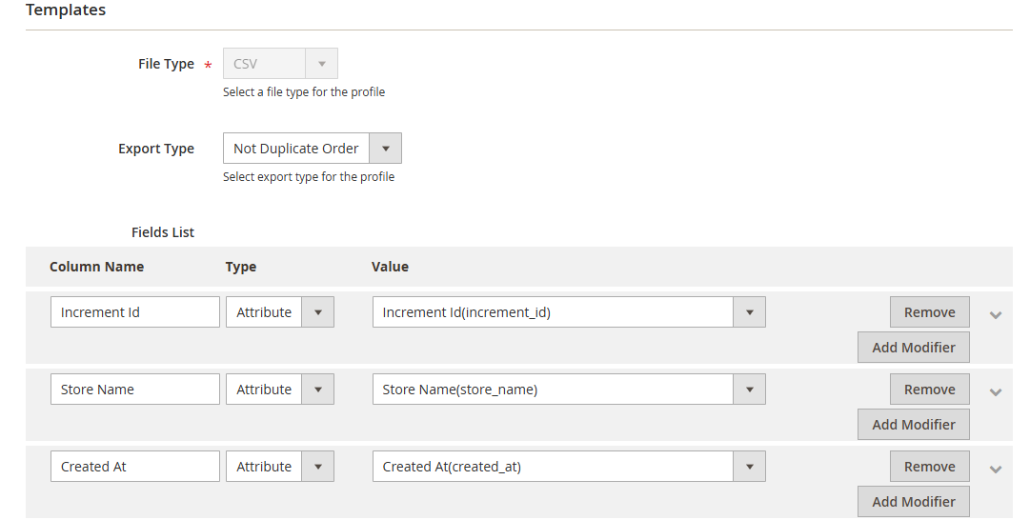
Task: Open Type dropdown for Store Name row
Action: pyautogui.click(x=279, y=390)
